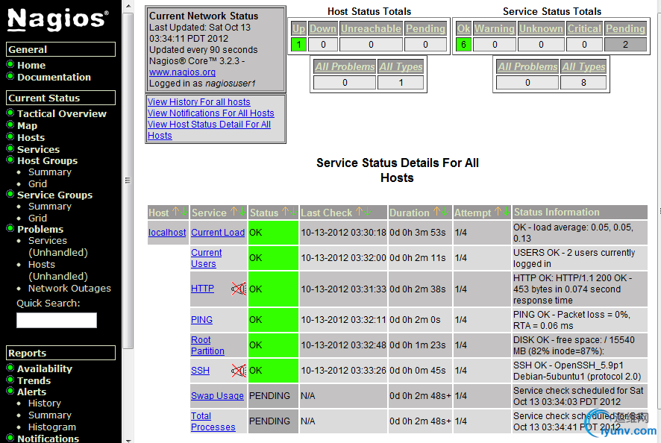Open Host Groups page
This screenshot has width=661, height=443.
(47, 160)
